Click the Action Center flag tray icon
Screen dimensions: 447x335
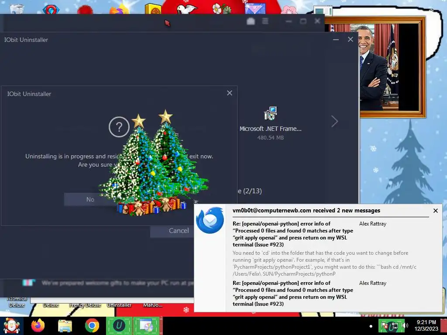pyautogui.click(x=385, y=325)
